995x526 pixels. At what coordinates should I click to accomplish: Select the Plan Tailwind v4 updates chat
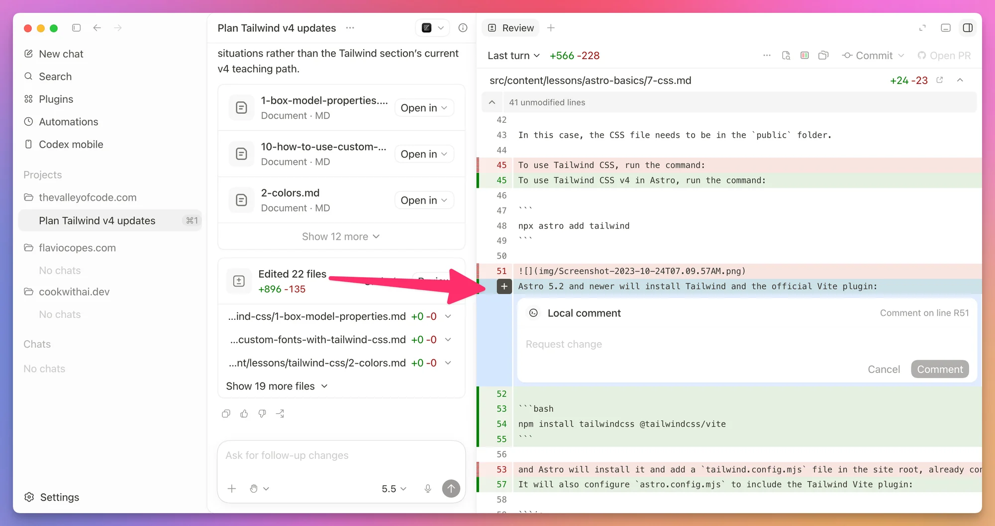pos(110,221)
